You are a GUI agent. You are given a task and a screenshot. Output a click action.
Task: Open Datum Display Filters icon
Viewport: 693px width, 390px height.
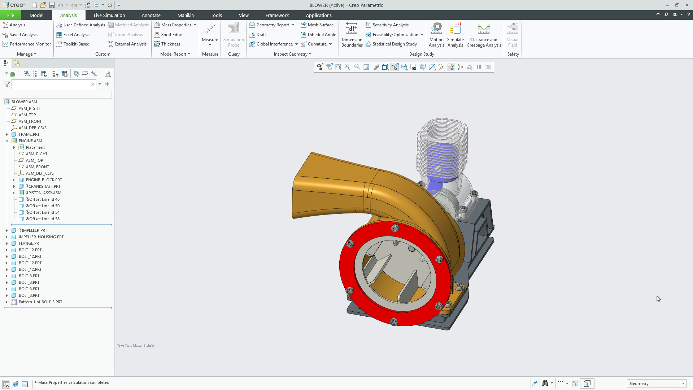(441, 67)
